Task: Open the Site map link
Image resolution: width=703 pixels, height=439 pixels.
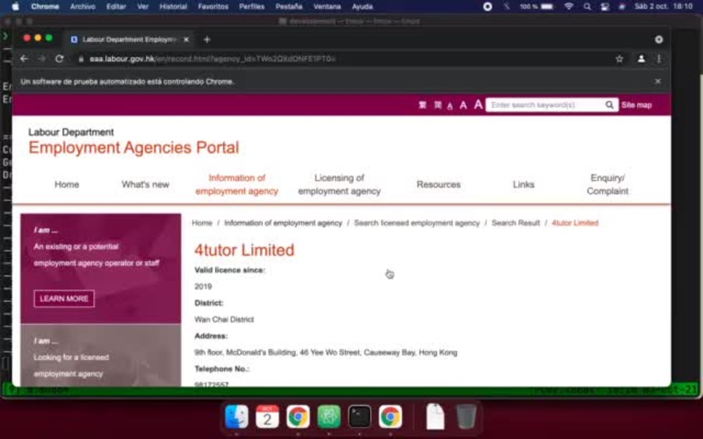Action: coord(636,105)
